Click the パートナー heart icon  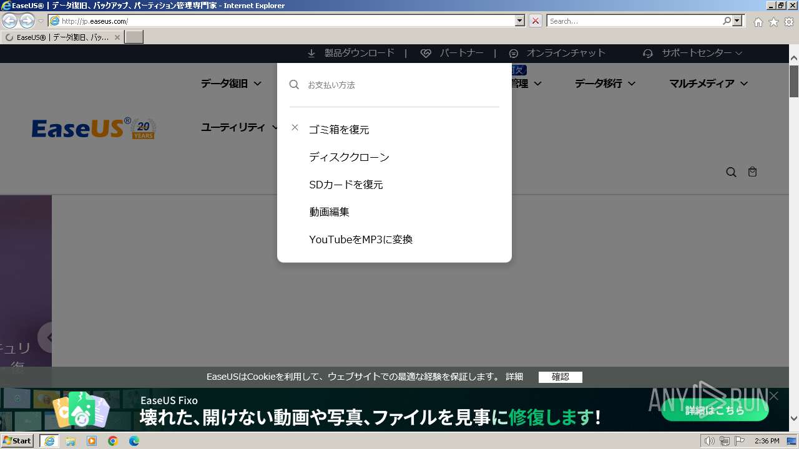tap(426, 54)
